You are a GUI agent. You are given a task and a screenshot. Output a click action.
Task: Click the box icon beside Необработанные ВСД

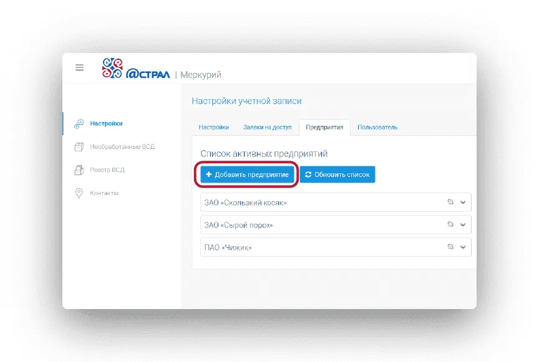79,147
